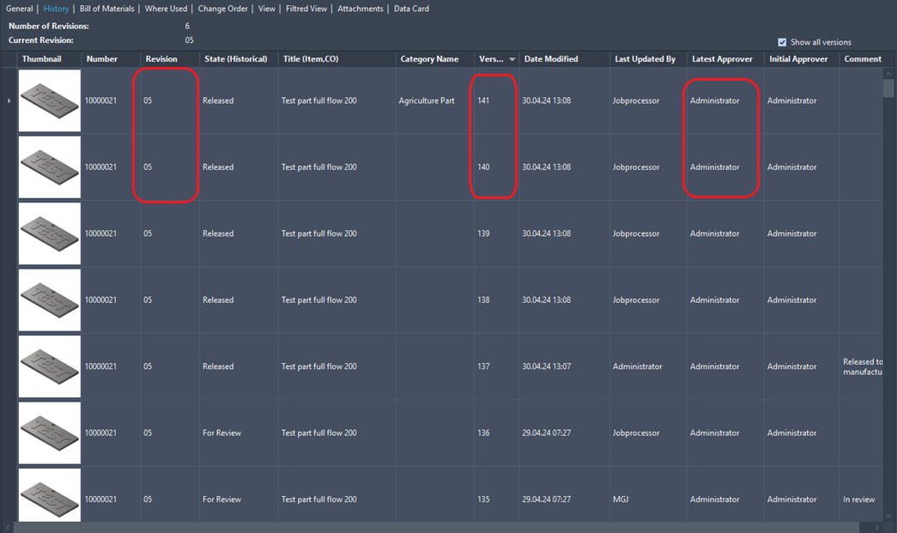
Task: Switch to the Change Order tab
Action: [x=222, y=9]
